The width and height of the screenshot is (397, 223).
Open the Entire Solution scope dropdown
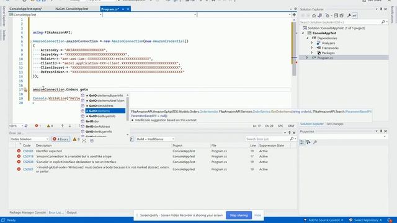[29, 139]
